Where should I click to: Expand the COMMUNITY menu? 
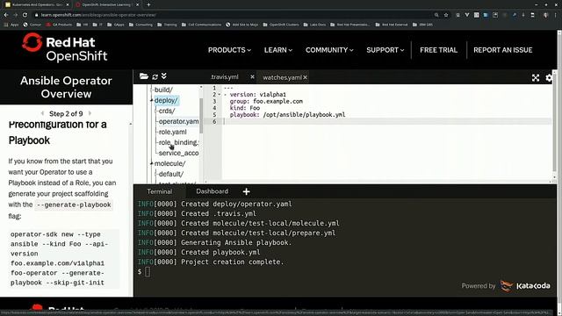coord(329,50)
